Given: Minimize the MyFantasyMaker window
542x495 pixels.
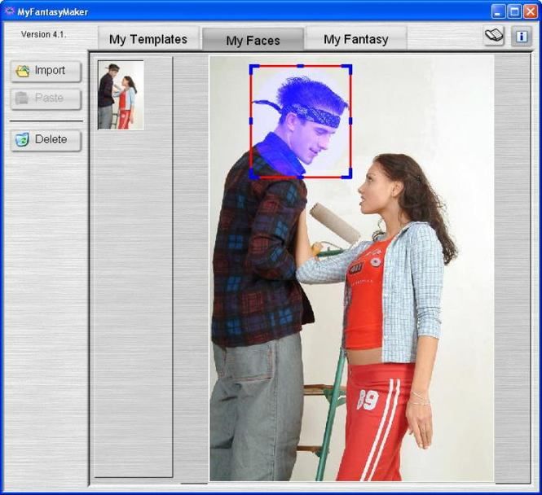Looking at the screenshot, I should coord(498,11).
